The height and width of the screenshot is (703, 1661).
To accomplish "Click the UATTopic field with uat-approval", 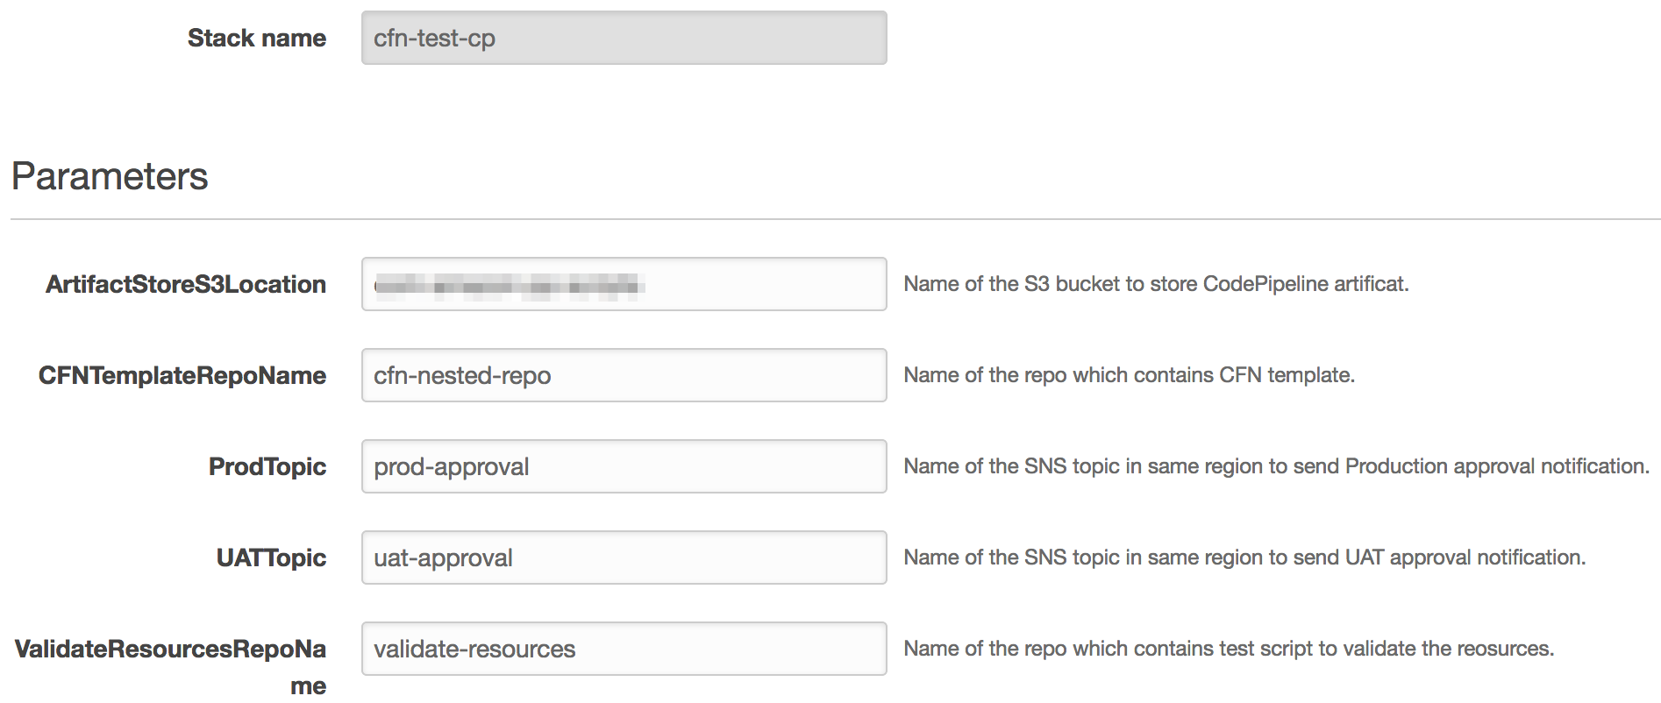I will pyautogui.click(x=624, y=557).
